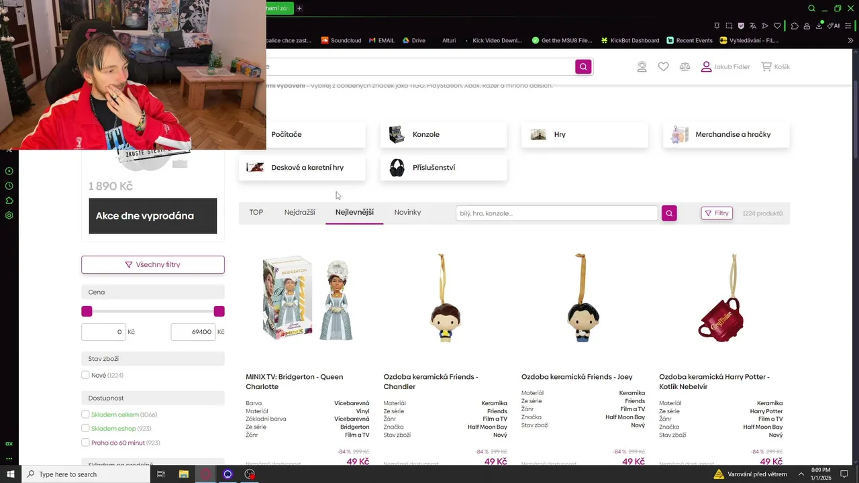Image resolution: width=859 pixels, height=483 pixels.
Task: Click the minimum price slider handle
Action: (x=87, y=311)
